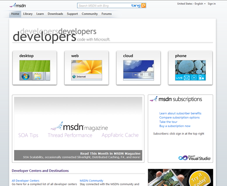The width and height of the screenshot is (227, 186).
Task: Click the blue sky cloud thumbnail
Action: (139, 66)
